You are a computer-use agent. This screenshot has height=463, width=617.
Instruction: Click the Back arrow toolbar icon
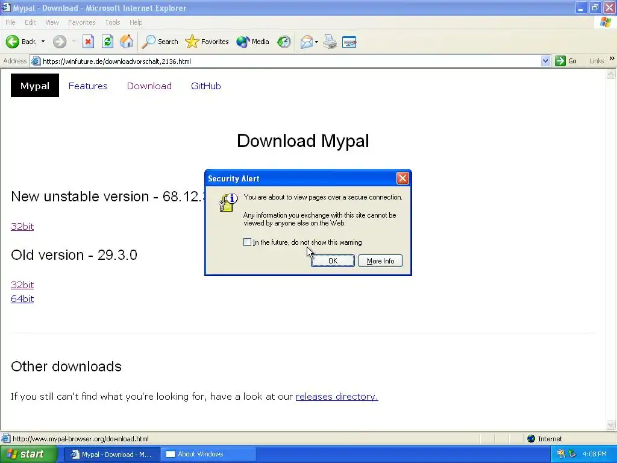(13, 42)
